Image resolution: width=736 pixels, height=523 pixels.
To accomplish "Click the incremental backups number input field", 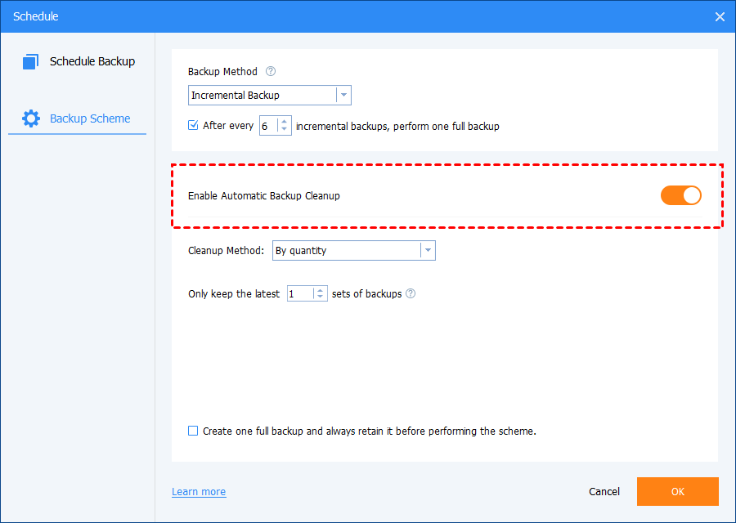I will click(267, 126).
